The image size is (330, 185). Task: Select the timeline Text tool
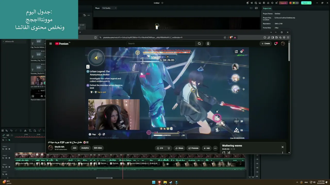coord(30,131)
